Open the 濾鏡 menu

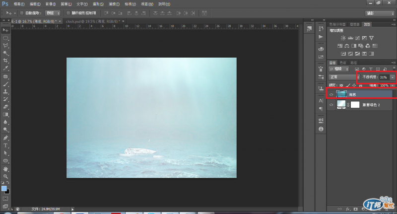point(114,4)
